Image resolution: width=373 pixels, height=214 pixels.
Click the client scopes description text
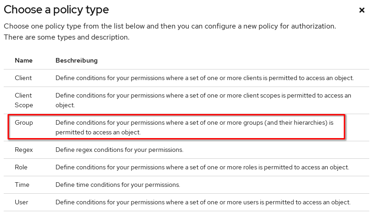203,100
